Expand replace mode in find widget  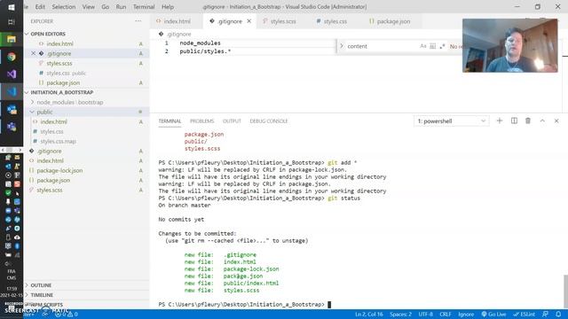click(x=341, y=46)
